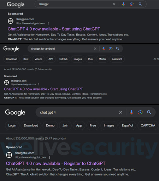The image size is (159, 181).
Task: Choose the CAPTCHA filter chip
Action: [148, 125]
